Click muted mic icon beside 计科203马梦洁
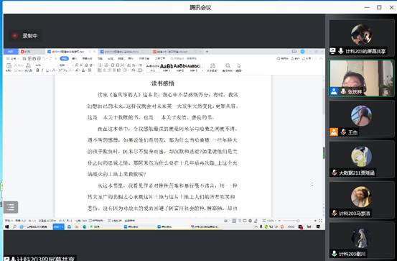 point(335,213)
